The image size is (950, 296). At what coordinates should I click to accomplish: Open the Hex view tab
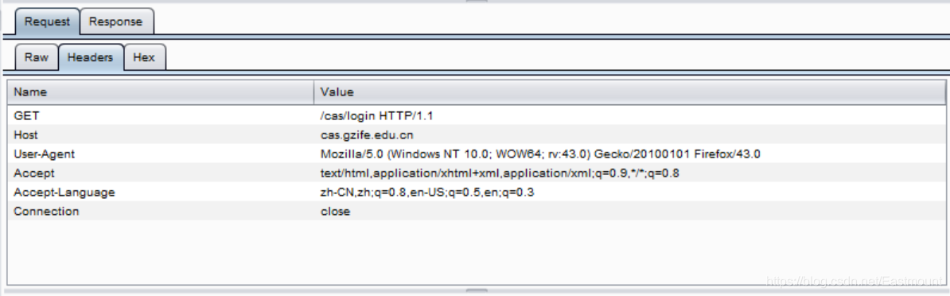coord(144,57)
